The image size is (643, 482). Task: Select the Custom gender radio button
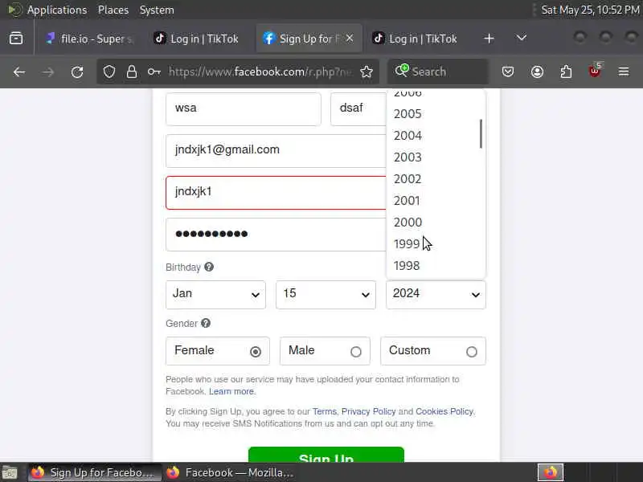[472, 352]
